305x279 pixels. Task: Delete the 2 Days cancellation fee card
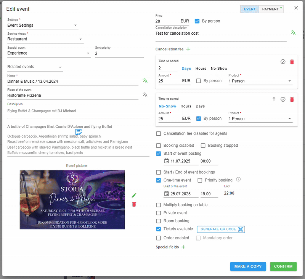[x=292, y=62]
